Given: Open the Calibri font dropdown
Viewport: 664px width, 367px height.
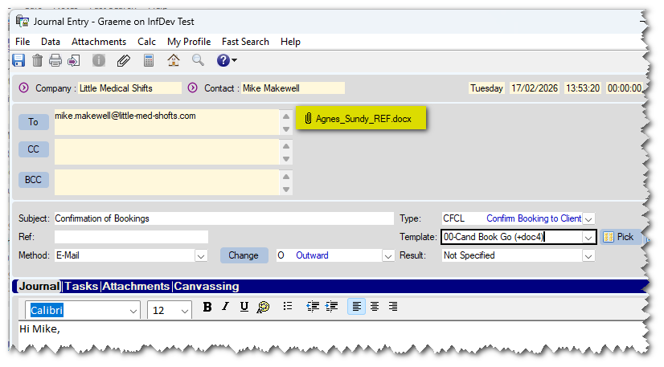Looking at the screenshot, I should (x=133, y=311).
